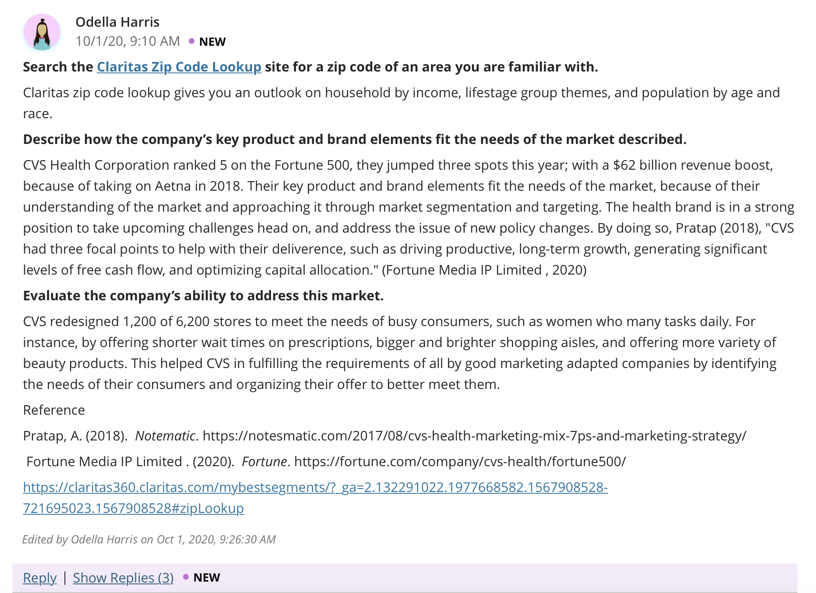This screenshot has height=593, width=816.
Task: Open the claritas360 mybestsegments URL
Action: pos(315,498)
